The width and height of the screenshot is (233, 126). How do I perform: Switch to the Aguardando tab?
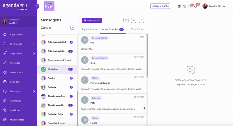point(89,29)
